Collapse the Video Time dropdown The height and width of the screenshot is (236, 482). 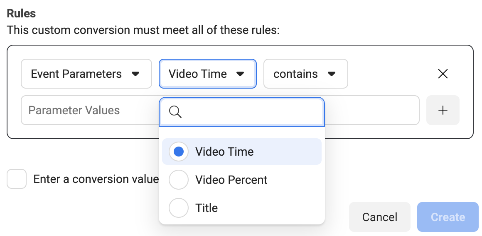coord(207,74)
